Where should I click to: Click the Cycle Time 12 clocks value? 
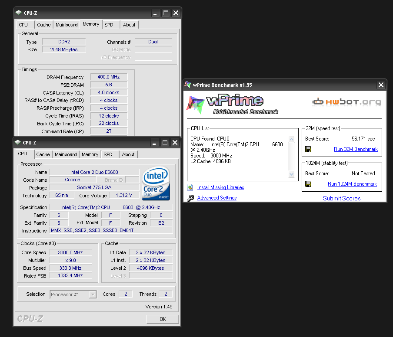click(x=109, y=116)
